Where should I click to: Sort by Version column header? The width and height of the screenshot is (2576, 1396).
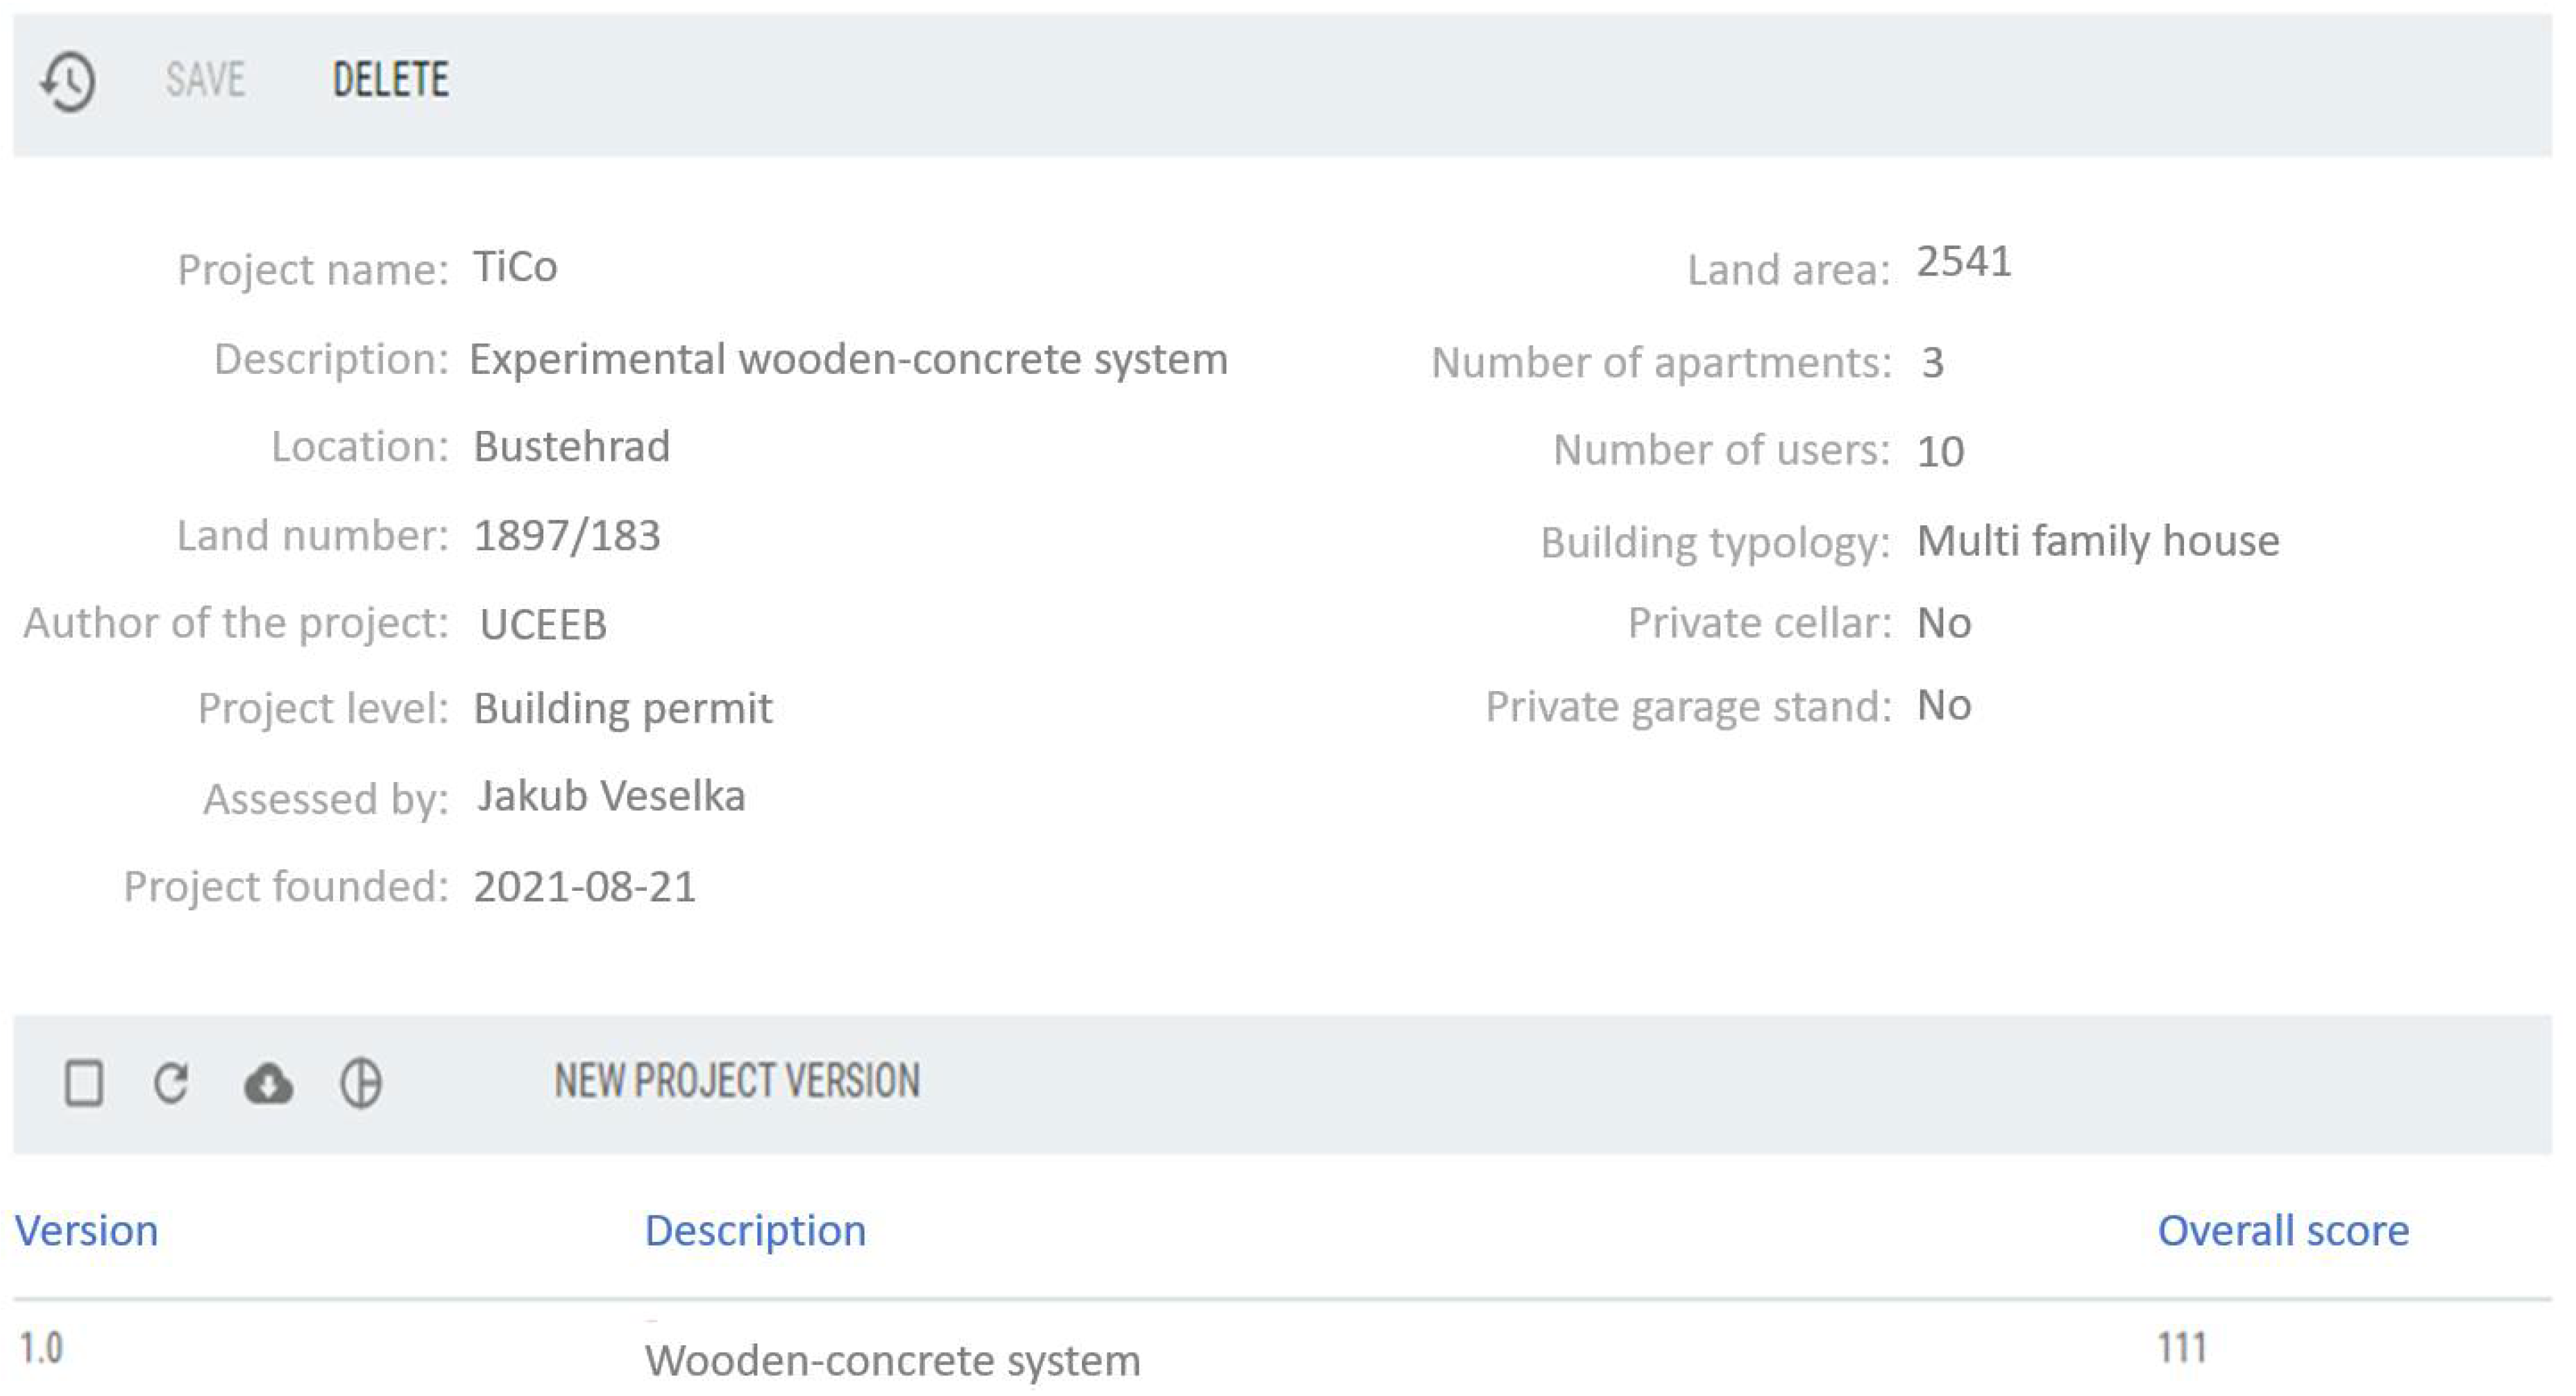click(86, 1231)
